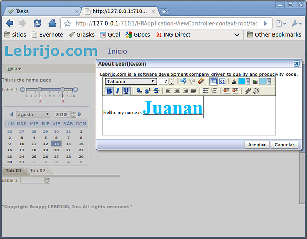Toggle Bold formatting off
Screen dimensions: 307x239
coord(109,91)
